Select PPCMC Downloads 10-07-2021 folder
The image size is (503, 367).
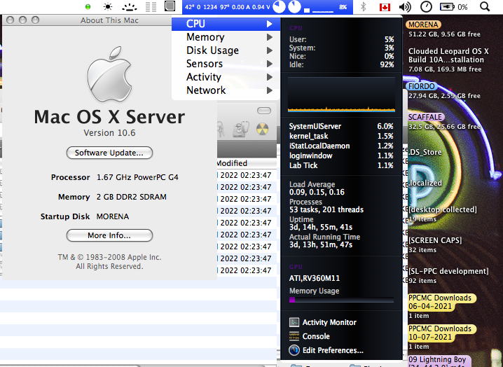point(442,333)
